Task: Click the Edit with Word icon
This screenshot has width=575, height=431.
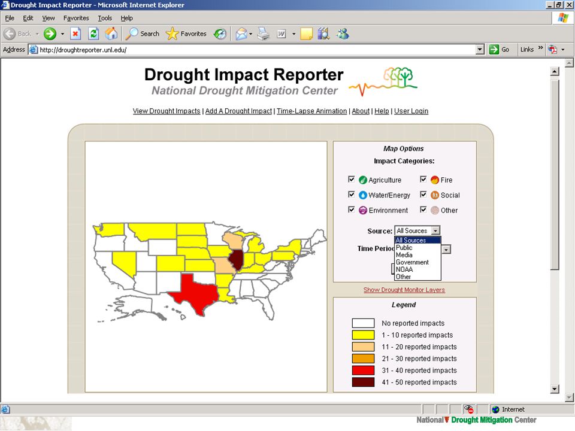Action: click(x=282, y=34)
